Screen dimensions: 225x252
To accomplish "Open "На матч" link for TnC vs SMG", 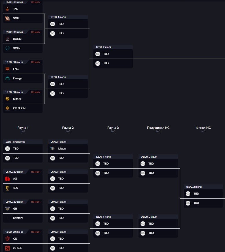I will pos(36,2).
